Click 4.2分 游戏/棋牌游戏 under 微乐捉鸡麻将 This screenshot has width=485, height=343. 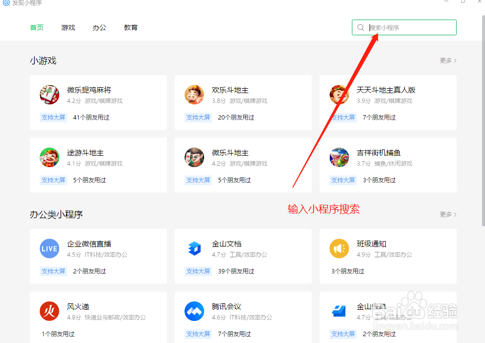94,101
